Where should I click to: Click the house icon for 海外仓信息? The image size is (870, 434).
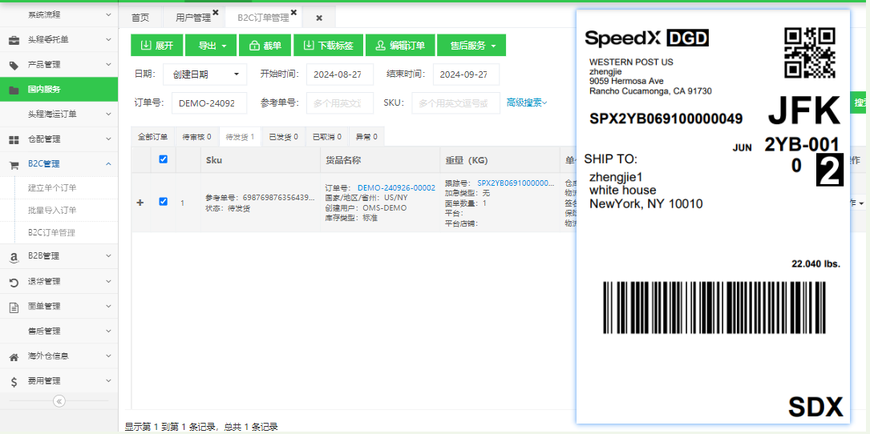tap(14, 356)
